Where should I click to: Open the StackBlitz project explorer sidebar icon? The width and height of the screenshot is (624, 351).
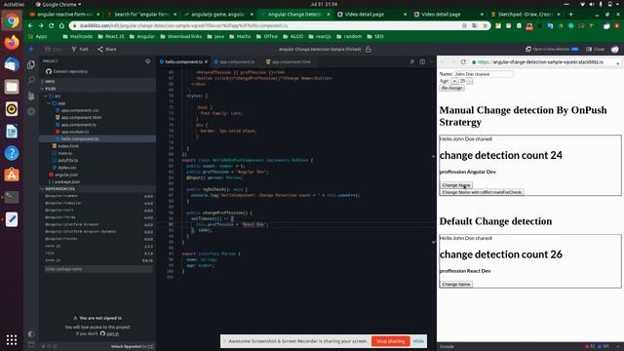click(x=31, y=64)
